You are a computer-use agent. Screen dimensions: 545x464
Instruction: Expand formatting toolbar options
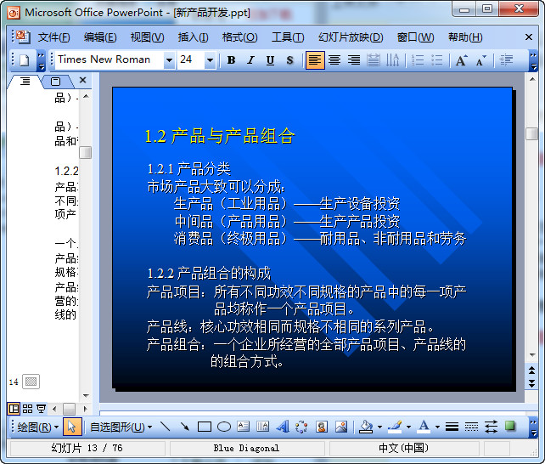point(533,60)
